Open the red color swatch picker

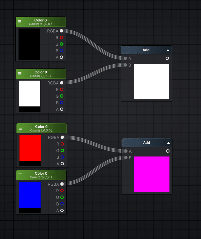coord(30,150)
